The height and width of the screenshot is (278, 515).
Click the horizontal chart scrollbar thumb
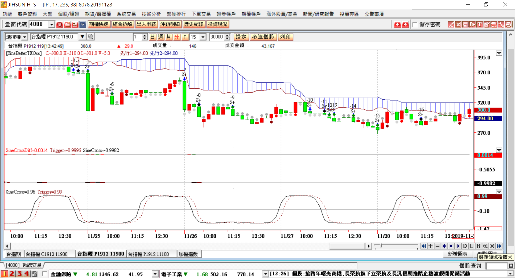click(x=347, y=246)
